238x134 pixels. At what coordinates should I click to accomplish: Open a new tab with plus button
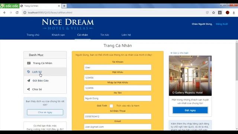[x=64, y=6]
